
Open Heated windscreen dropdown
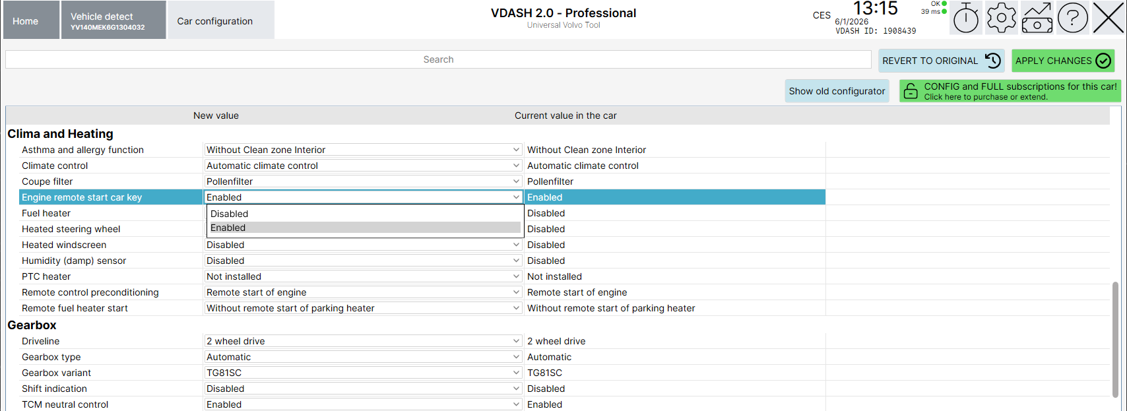(x=363, y=245)
